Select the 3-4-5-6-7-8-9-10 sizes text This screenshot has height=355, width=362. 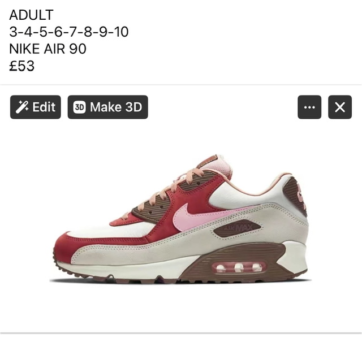tap(69, 32)
